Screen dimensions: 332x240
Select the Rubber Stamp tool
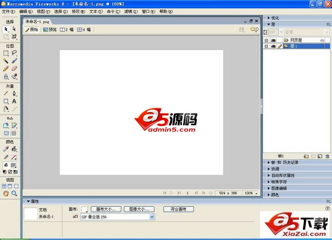tap(14, 76)
